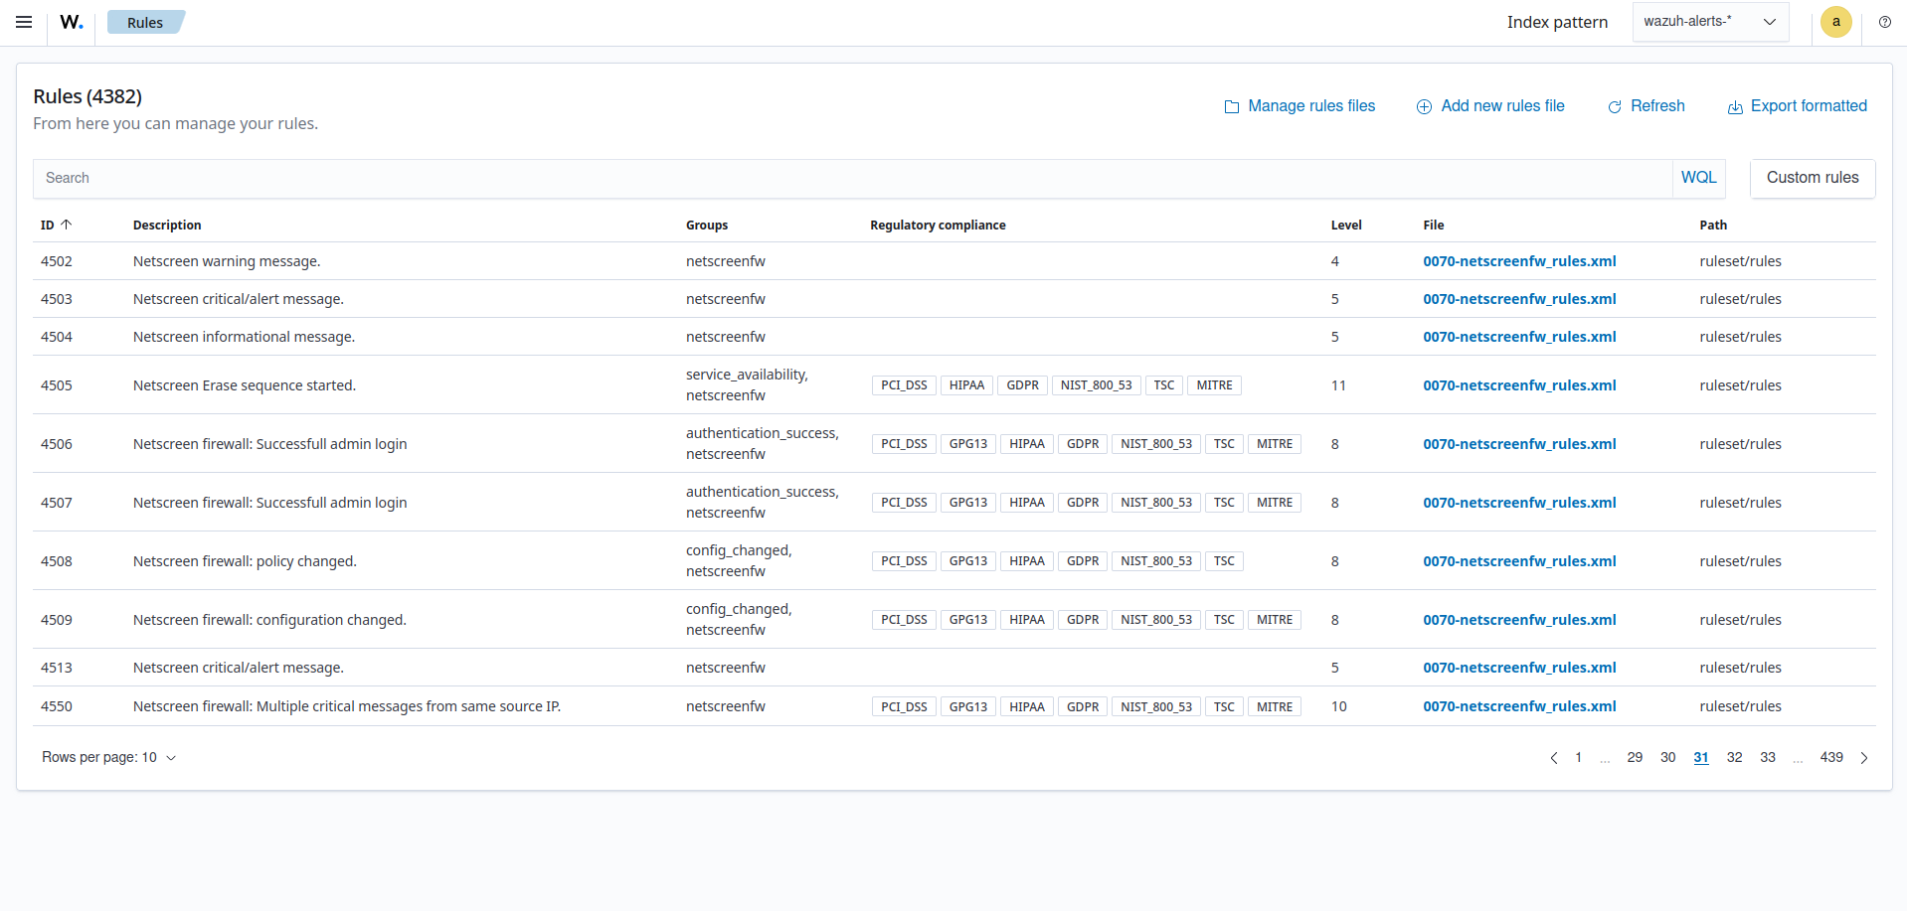This screenshot has width=1907, height=911.
Task: Click the Add new rules file plus icon
Action: [1423, 106]
